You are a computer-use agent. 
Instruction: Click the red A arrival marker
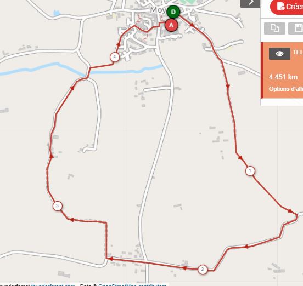point(171,25)
